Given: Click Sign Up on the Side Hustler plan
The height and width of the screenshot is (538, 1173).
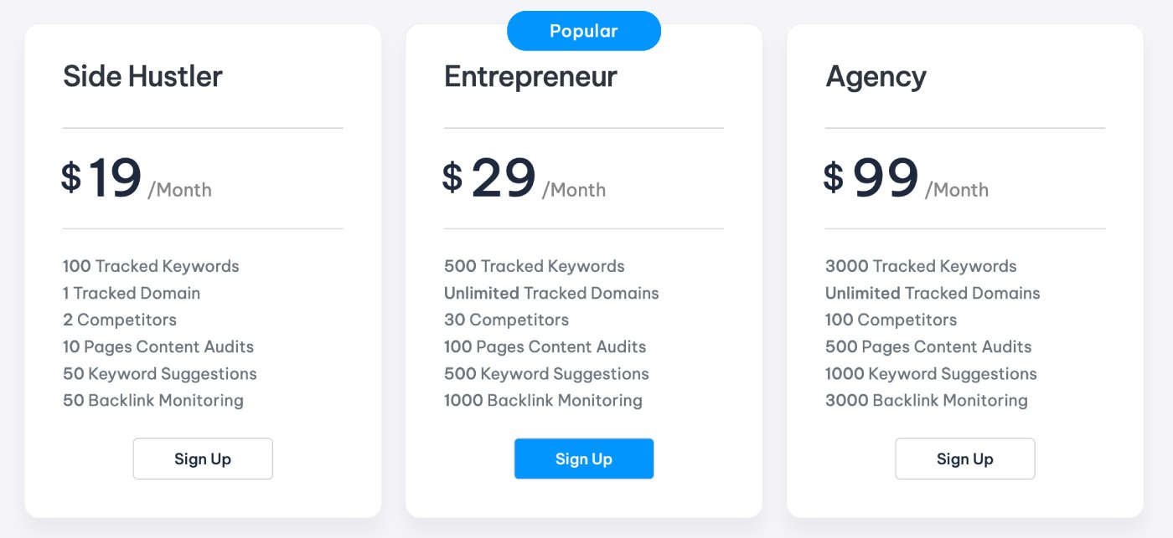Looking at the screenshot, I should coord(203,459).
